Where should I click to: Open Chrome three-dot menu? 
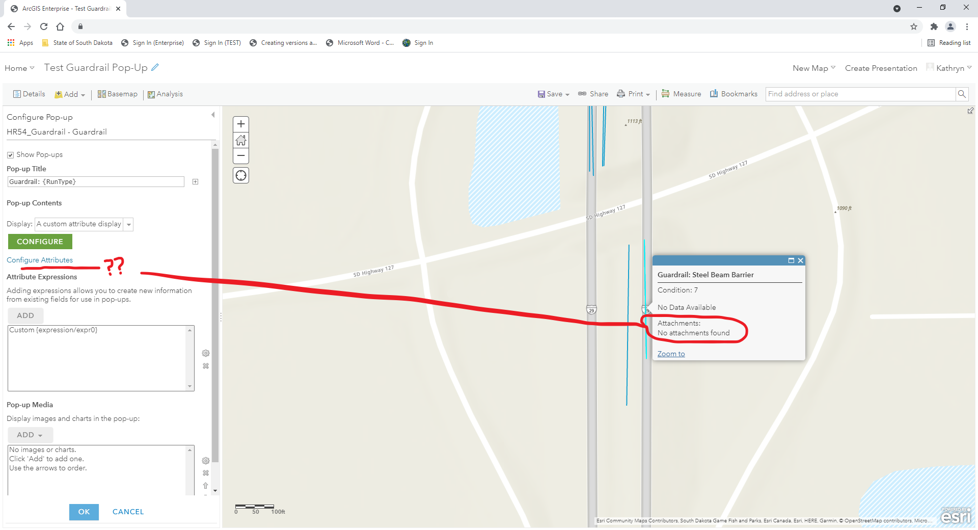[967, 26]
